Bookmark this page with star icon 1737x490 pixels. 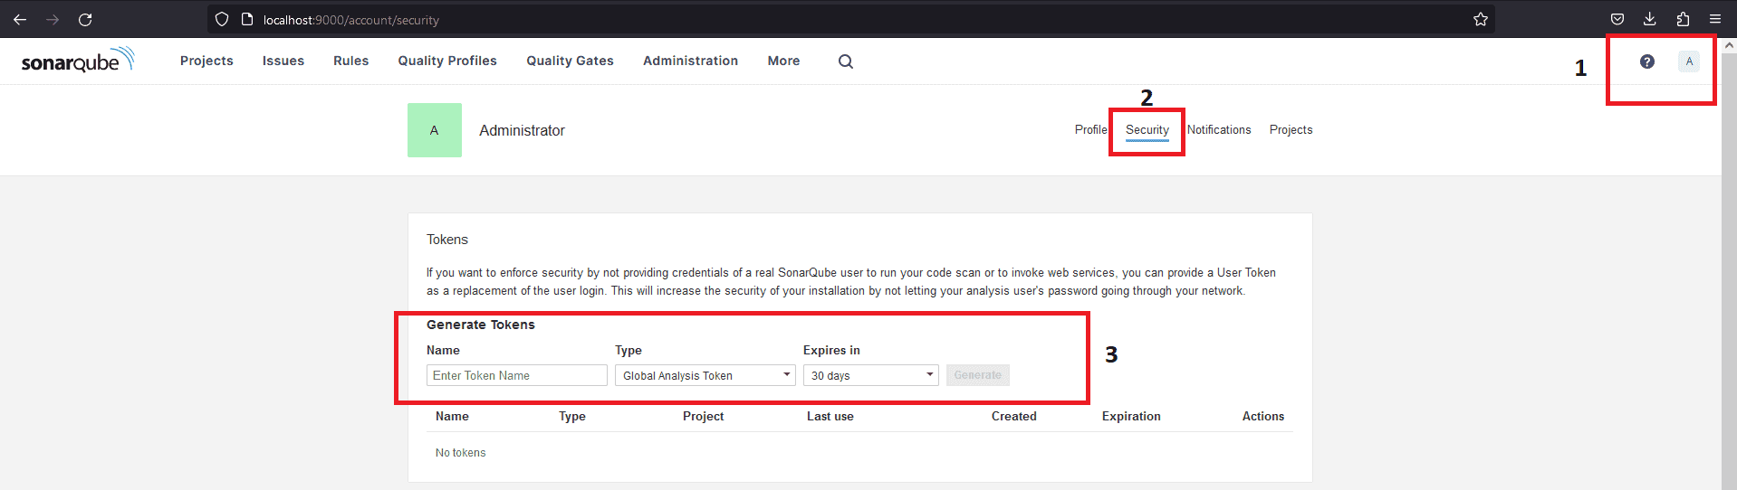[x=1480, y=19]
